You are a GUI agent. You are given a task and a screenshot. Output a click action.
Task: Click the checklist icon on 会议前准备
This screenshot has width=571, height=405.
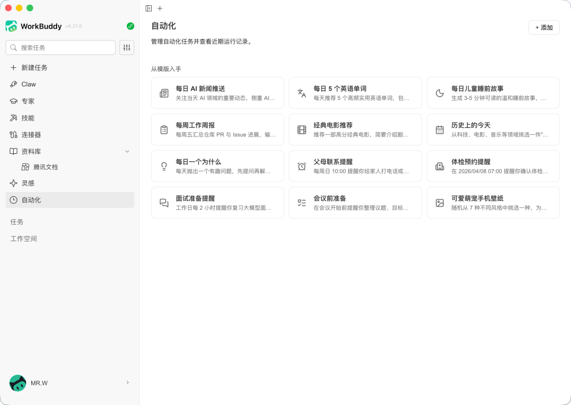[302, 203]
